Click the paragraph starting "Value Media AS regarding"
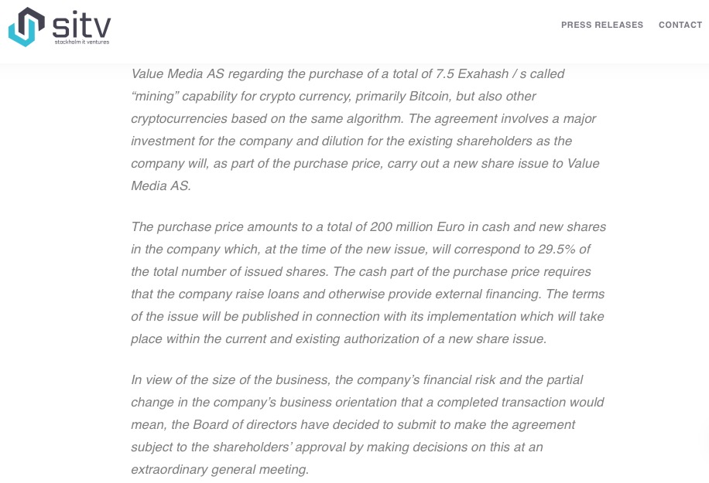709x483 pixels. 365,130
